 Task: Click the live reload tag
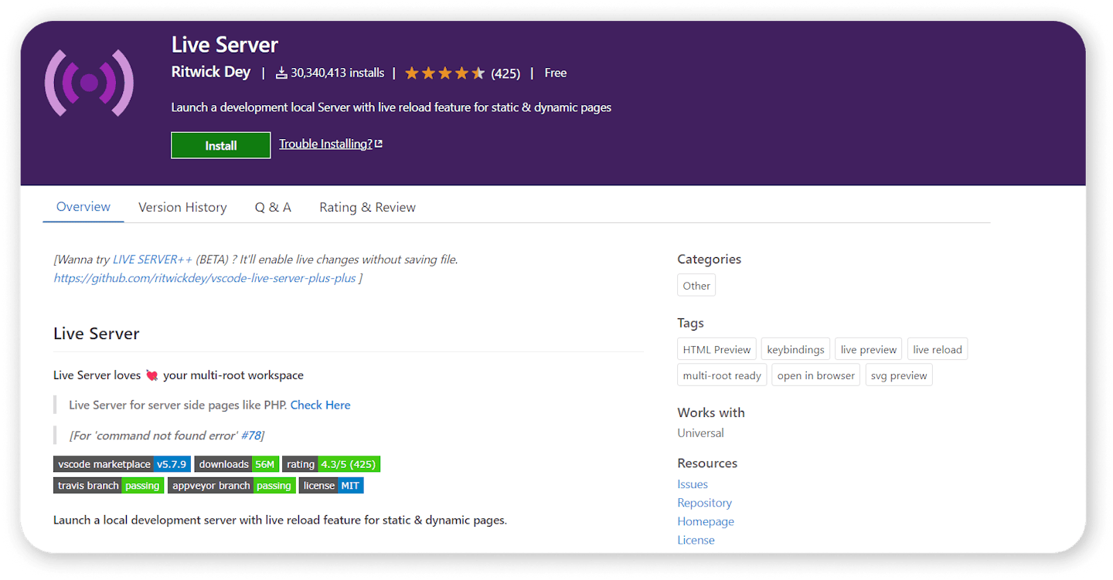click(x=937, y=350)
